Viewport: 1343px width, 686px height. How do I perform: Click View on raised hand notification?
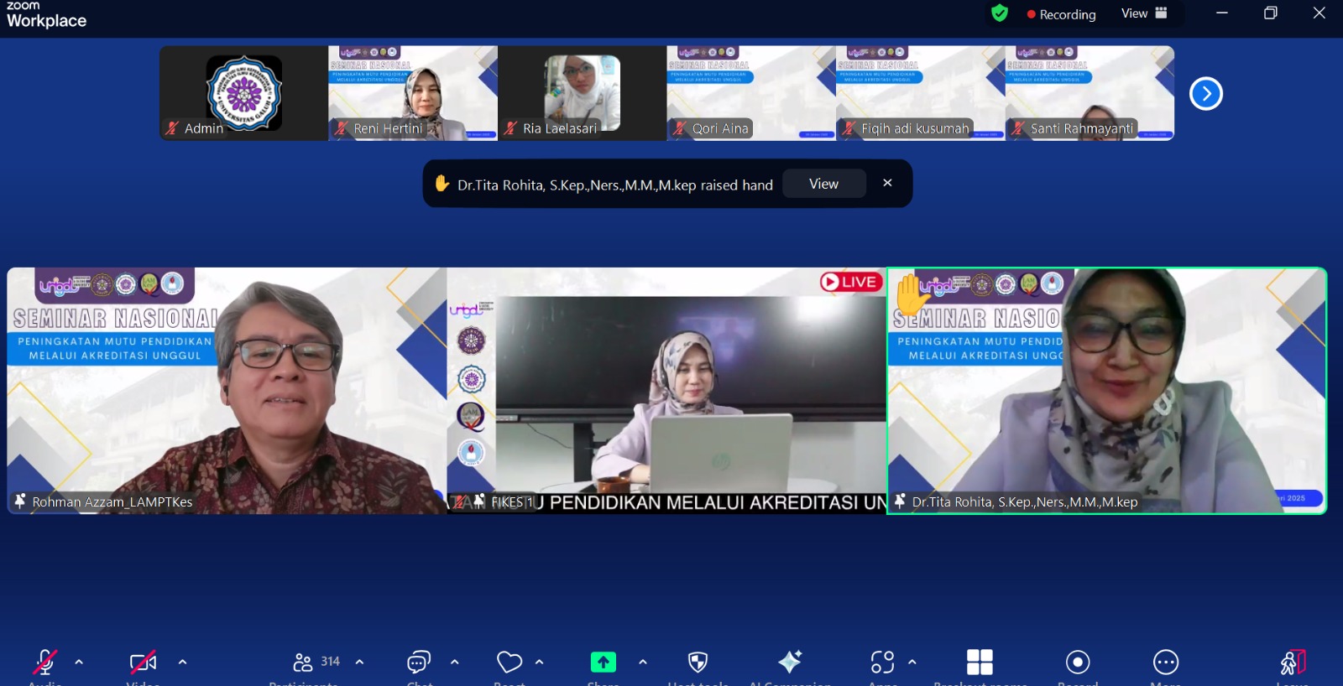coord(823,184)
